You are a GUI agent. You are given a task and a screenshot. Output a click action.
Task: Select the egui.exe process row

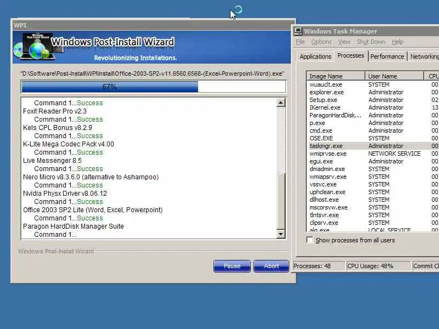click(373, 161)
